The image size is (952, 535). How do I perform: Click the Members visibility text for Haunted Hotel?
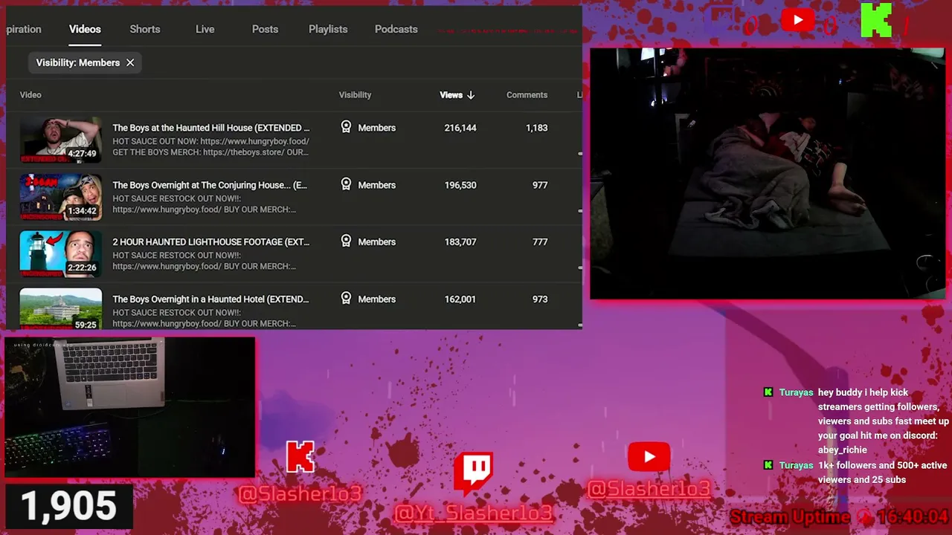pos(377,299)
